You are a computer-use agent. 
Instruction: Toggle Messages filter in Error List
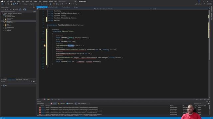click(x=70, y=103)
